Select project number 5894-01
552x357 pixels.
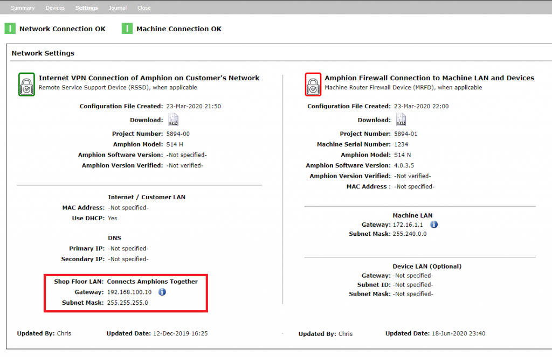click(405, 134)
